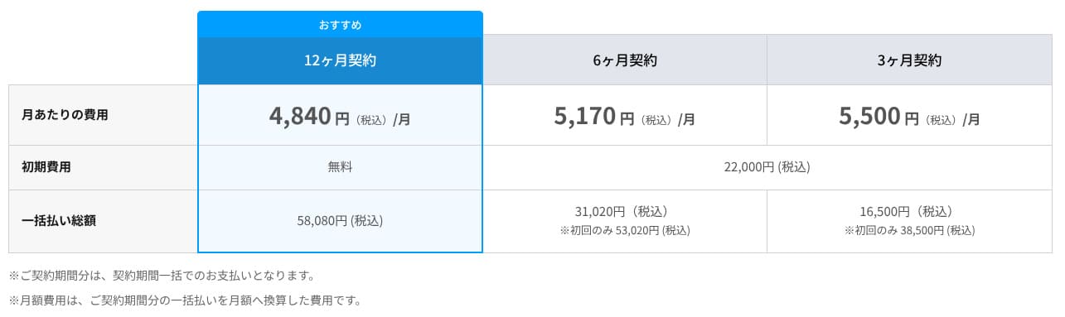This screenshot has width=1065, height=317.
Task: Click the 31,020円(税込) total amount
Action: (624, 212)
